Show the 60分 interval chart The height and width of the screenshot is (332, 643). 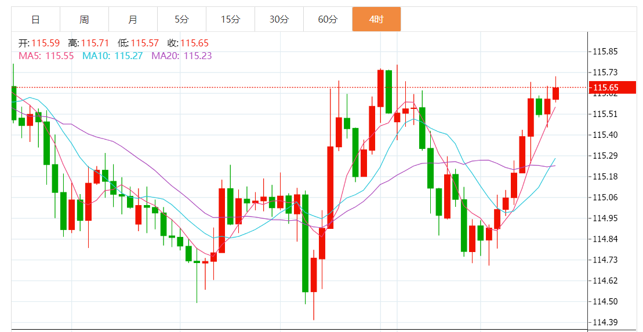tap(328, 19)
